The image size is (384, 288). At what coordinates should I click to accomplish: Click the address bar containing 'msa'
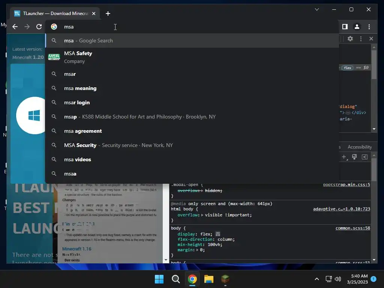192,27
